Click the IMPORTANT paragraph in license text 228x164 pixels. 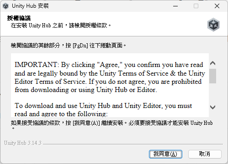coord(110,77)
